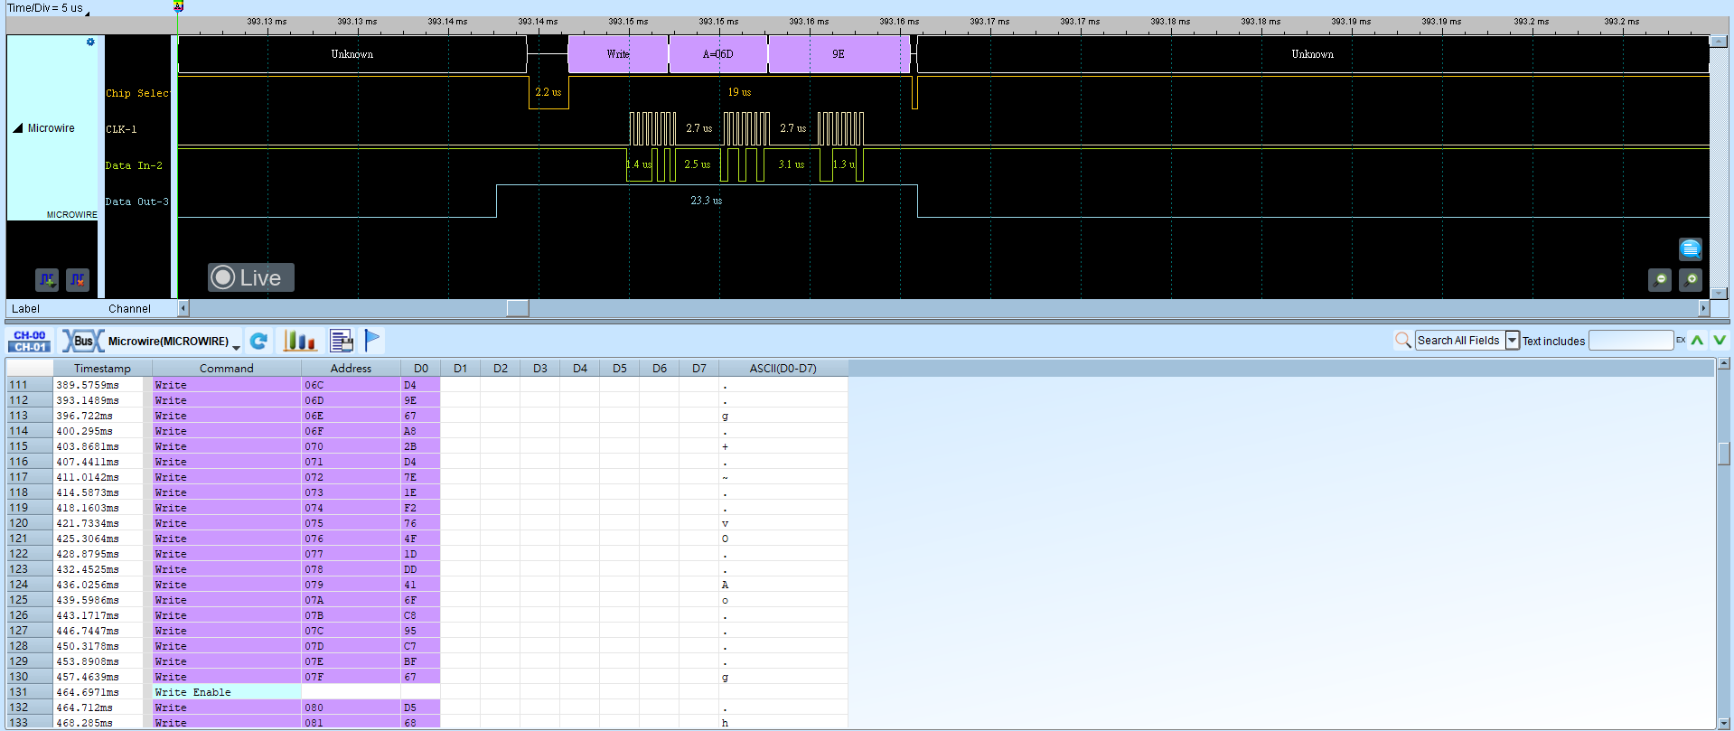Click the add channel waveform icon
Image resolution: width=1734 pixels, height=731 pixels.
(47, 280)
